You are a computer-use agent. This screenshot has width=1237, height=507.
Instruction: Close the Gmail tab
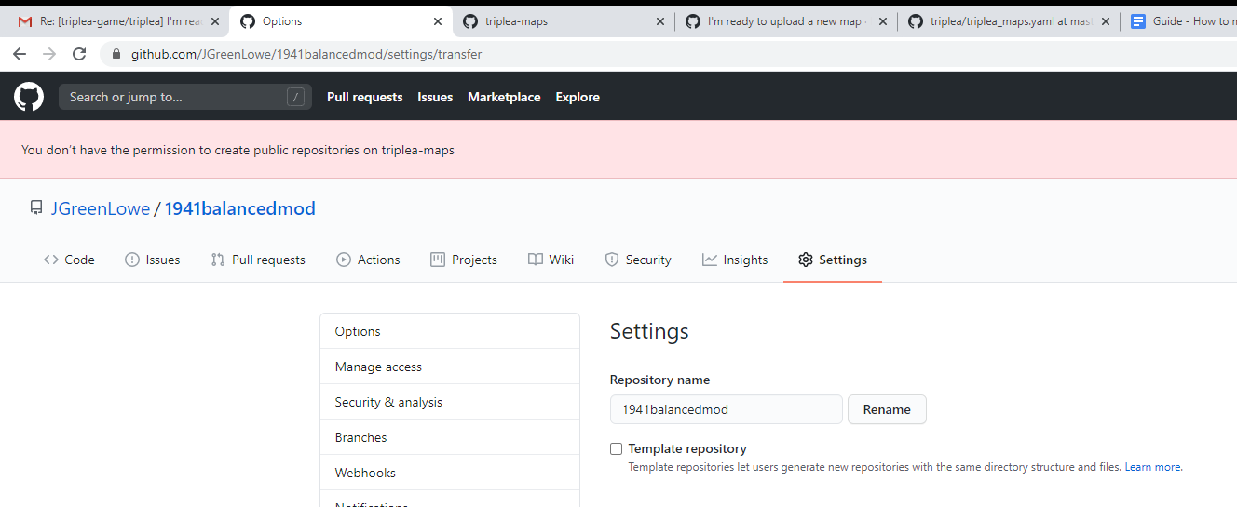tap(213, 21)
